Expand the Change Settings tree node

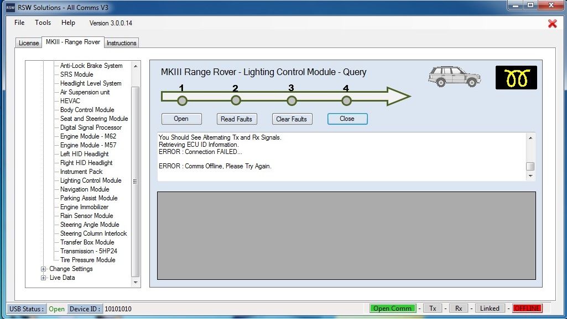coord(43,269)
